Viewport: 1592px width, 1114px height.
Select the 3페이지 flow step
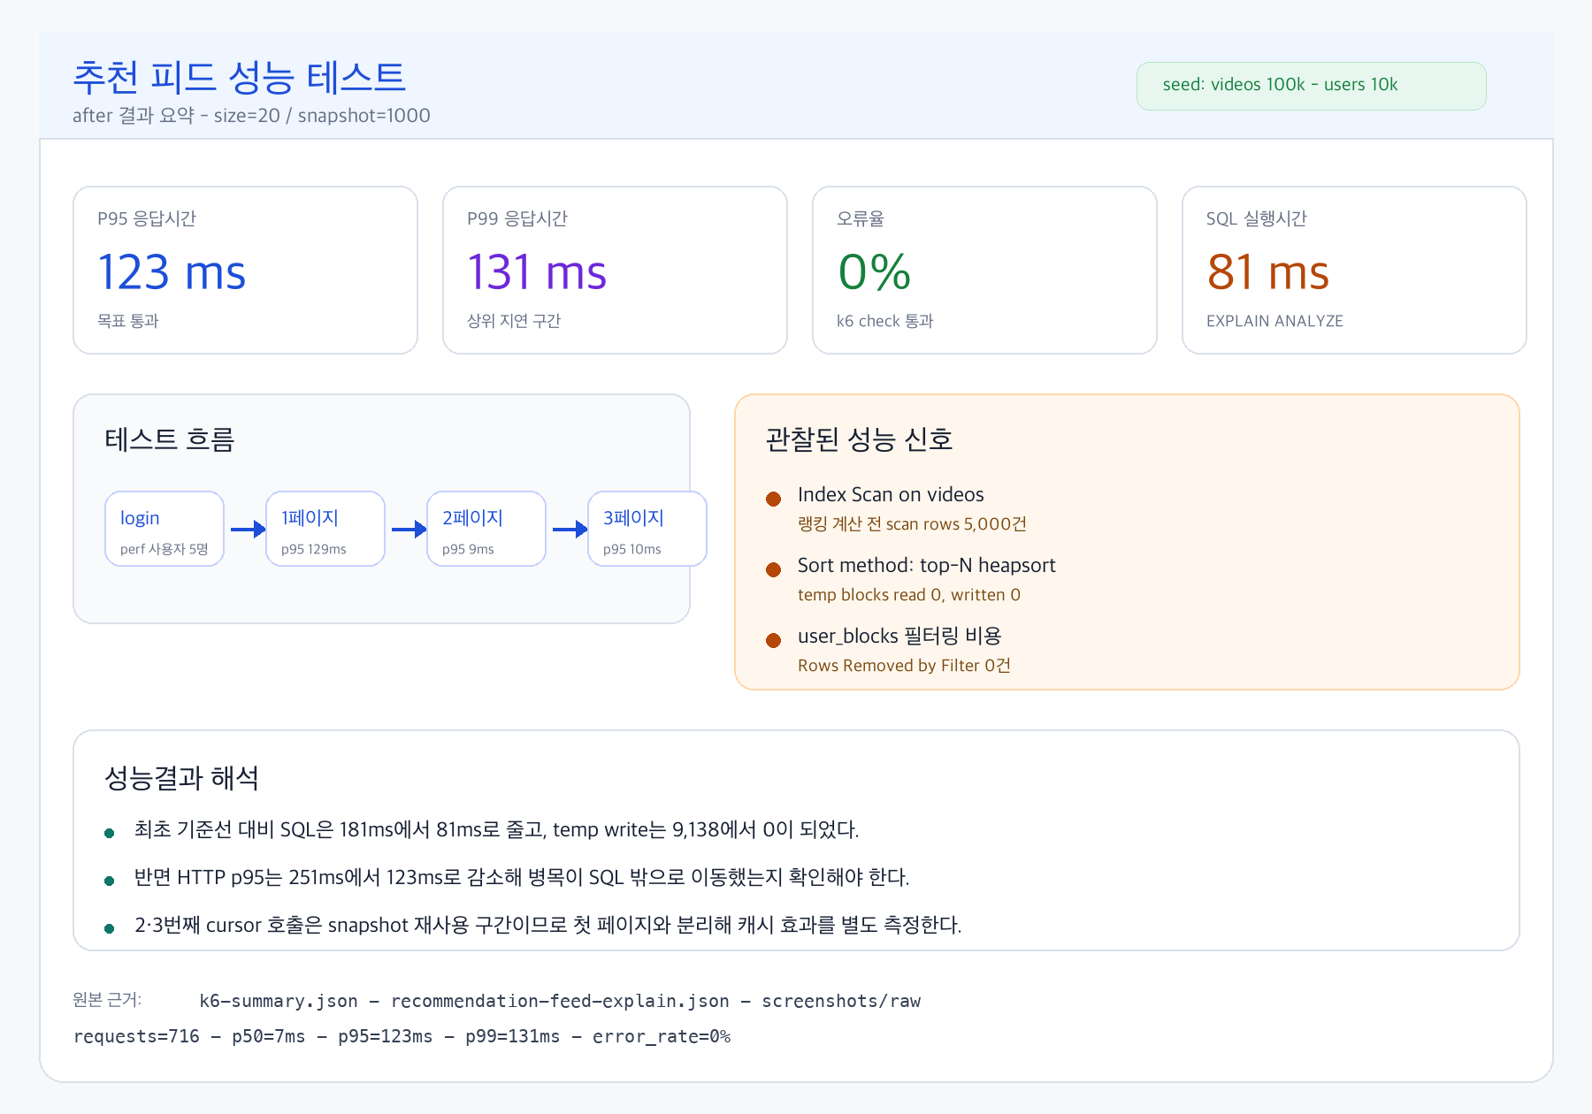[x=647, y=529]
